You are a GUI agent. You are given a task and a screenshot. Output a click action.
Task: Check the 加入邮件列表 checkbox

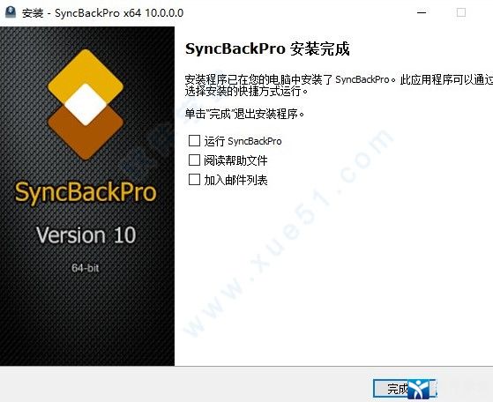click(194, 180)
